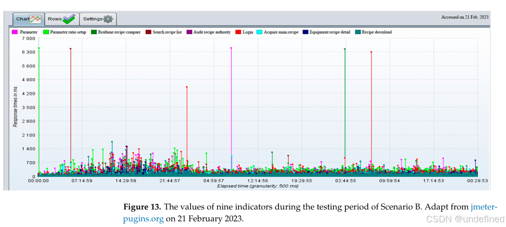Click the 14:29:58 x-axis label
The height and width of the screenshot is (227, 506).
coord(126,181)
